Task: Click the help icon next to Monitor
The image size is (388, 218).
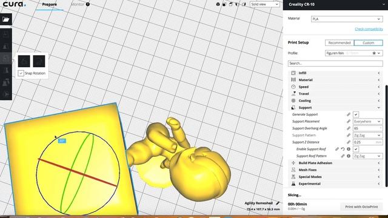Action: click(87, 4)
